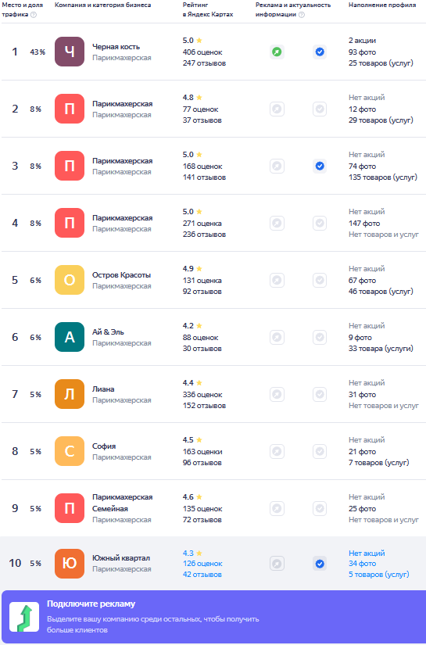Click '5 товаров (услуг)' link
The image size is (426, 645).
[379, 575]
